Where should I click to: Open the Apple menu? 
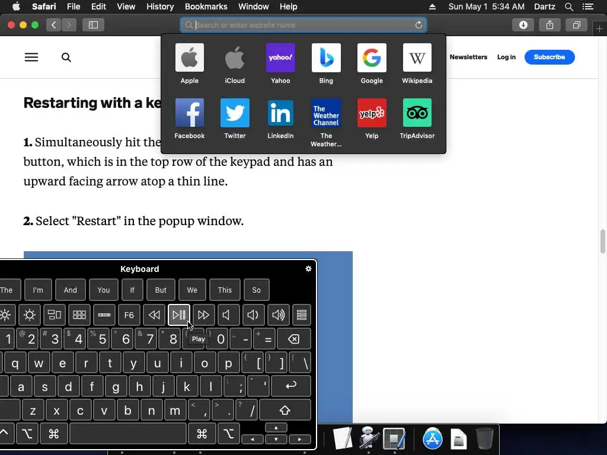pyautogui.click(x=16, y=7)
